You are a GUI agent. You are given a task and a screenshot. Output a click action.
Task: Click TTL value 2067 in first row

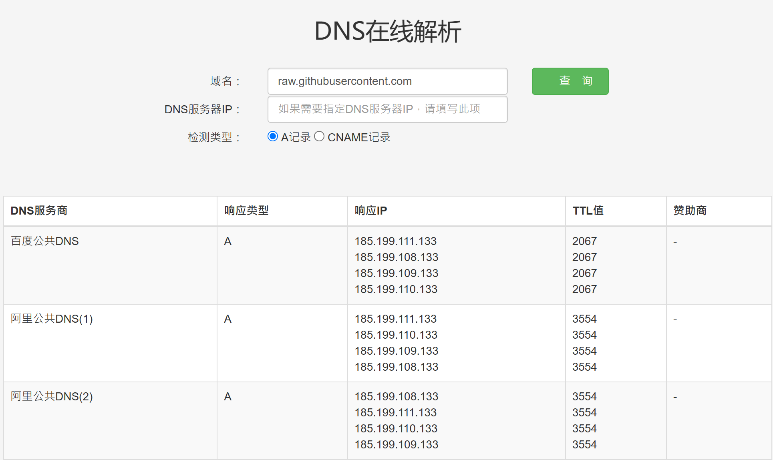coord(584,241)
